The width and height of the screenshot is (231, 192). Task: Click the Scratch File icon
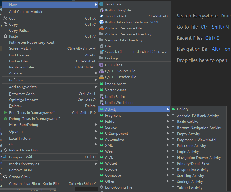click(x=101, y=52)
